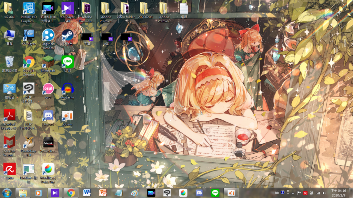The height and width of the screenshot is (198, 353).
Task: Open the Windows Start menu
Action: click(7, 193)
